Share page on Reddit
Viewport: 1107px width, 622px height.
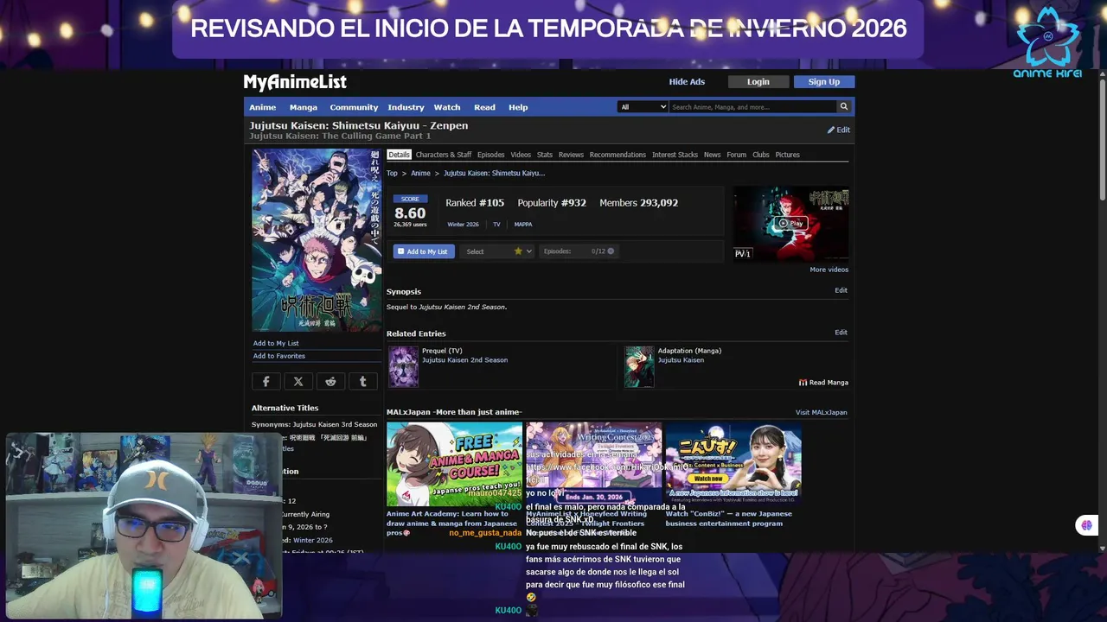[330, 381]
